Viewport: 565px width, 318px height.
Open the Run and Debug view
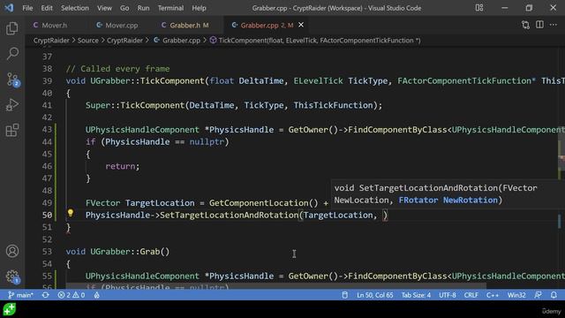pos(11,105)
